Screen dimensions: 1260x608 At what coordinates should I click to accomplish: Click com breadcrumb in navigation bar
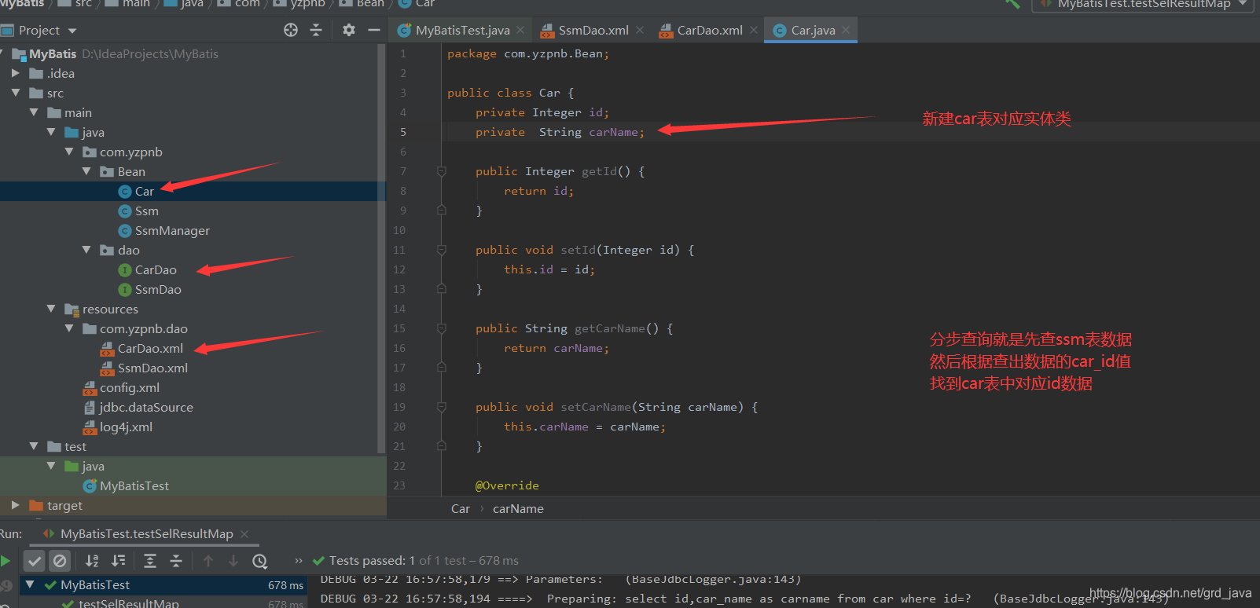pyautogui.click(x=247, y=4)
